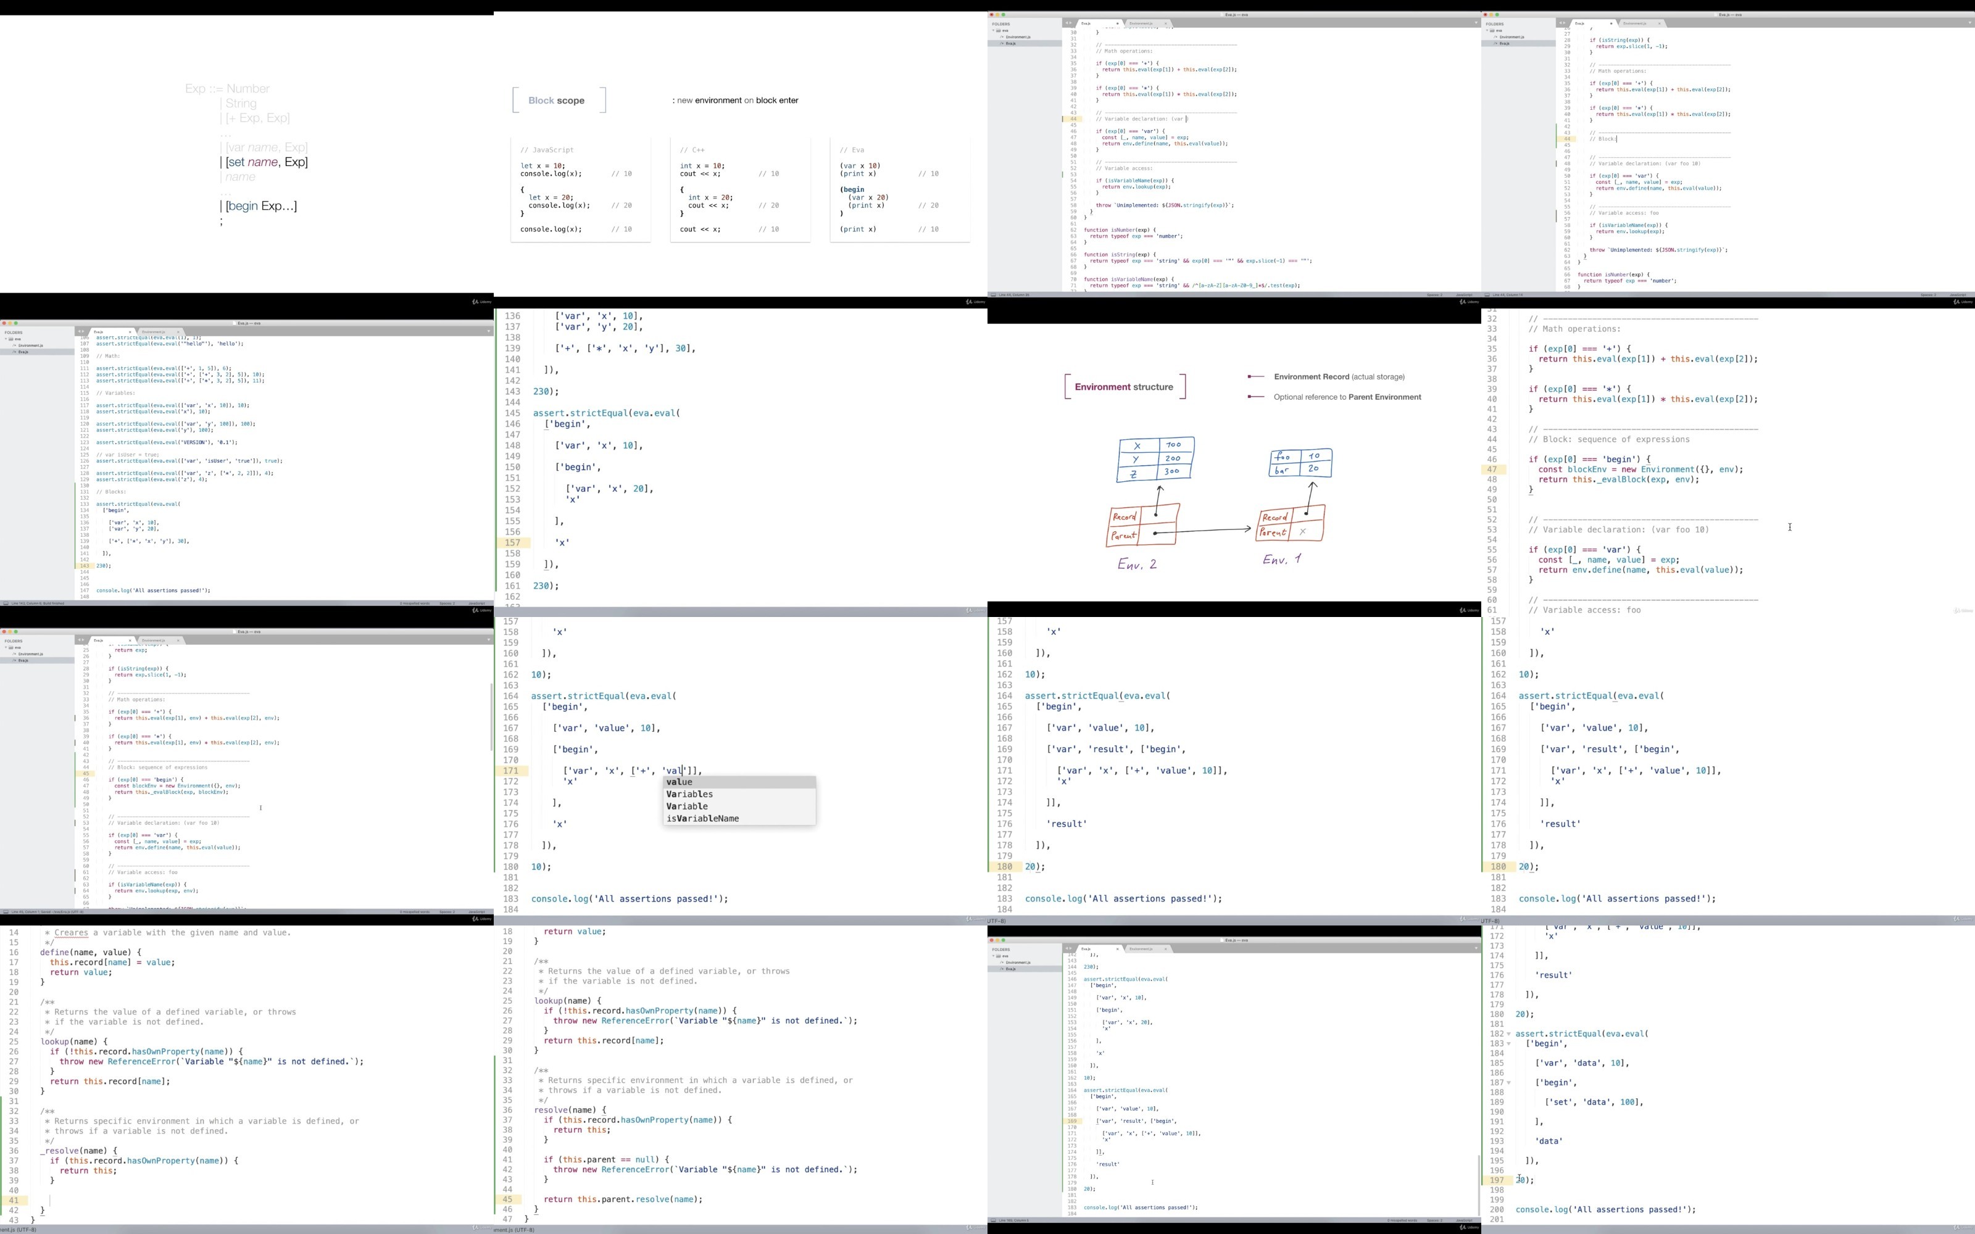Click highlighted line number 197 in gutter
Viewport: 1975px width, 1234px height.
[x=1497, y=1180]
